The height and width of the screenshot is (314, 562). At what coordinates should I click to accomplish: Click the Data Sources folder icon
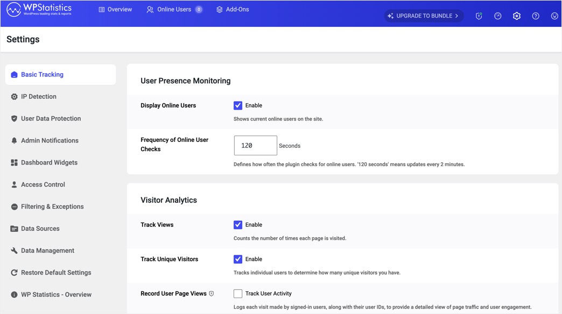click(x=14, y=229)
